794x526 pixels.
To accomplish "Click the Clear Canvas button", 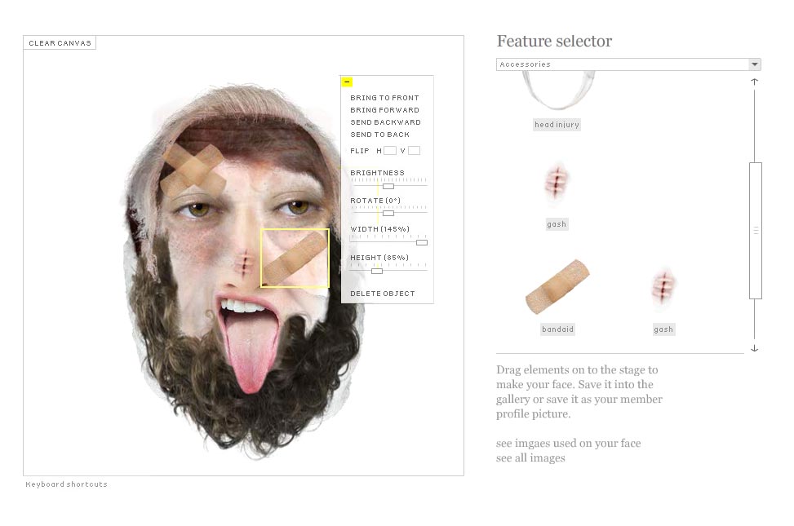I will tap(60, 43).
